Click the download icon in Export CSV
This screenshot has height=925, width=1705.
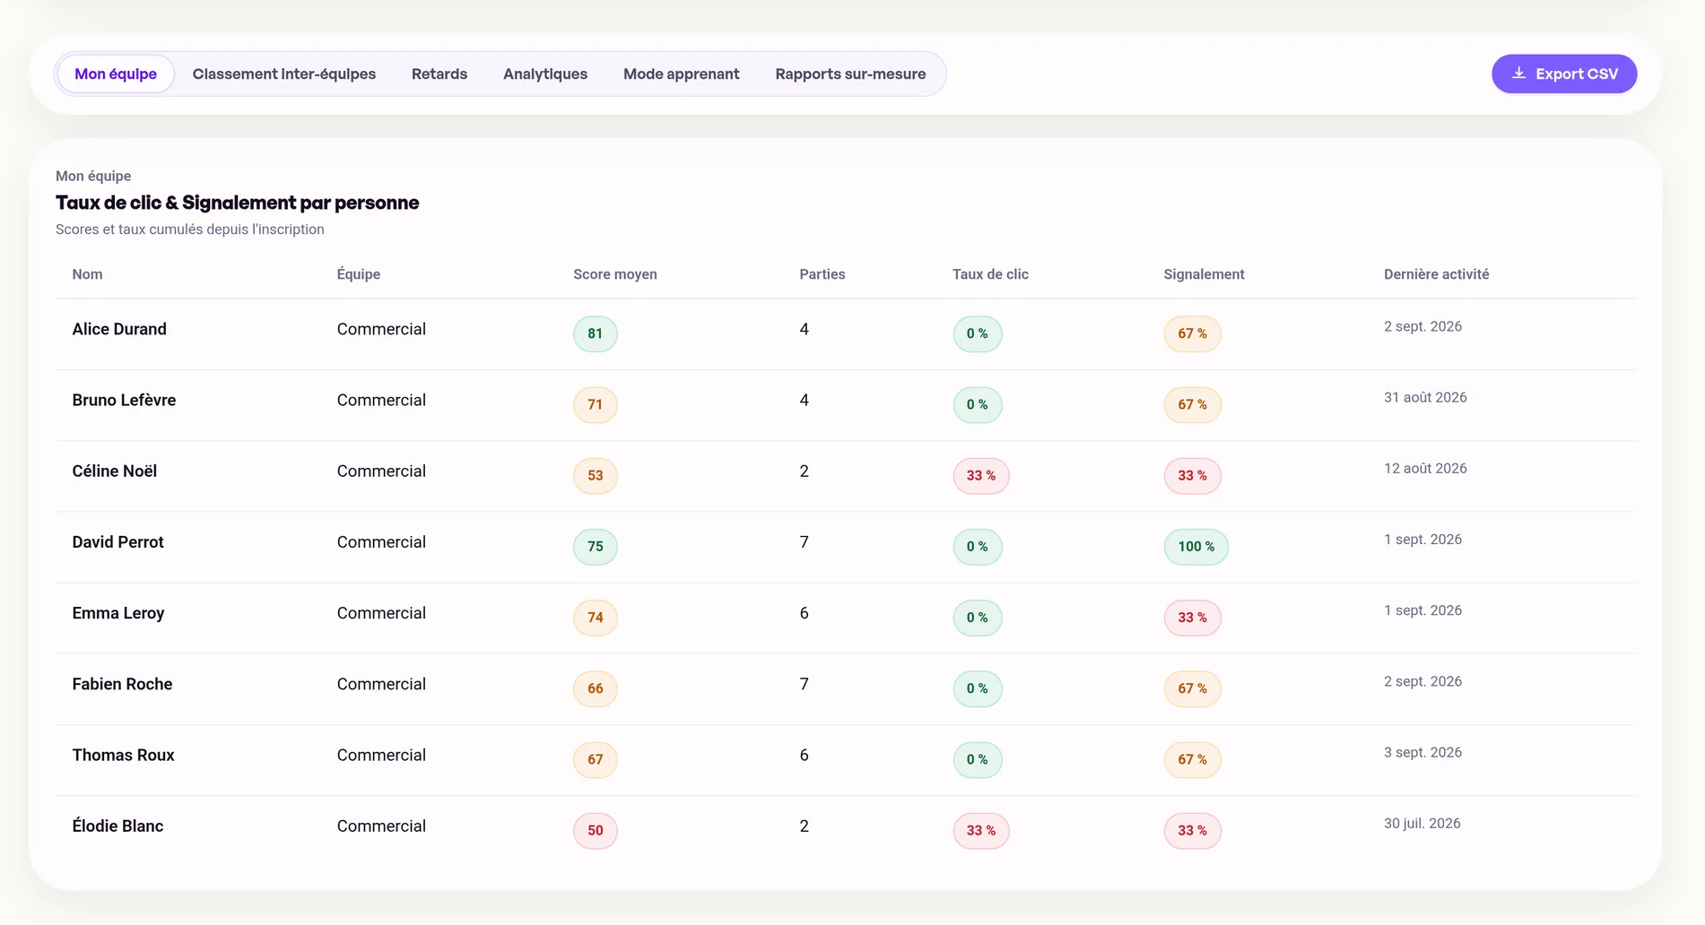pyautogui.click(x=1518, y=73)
